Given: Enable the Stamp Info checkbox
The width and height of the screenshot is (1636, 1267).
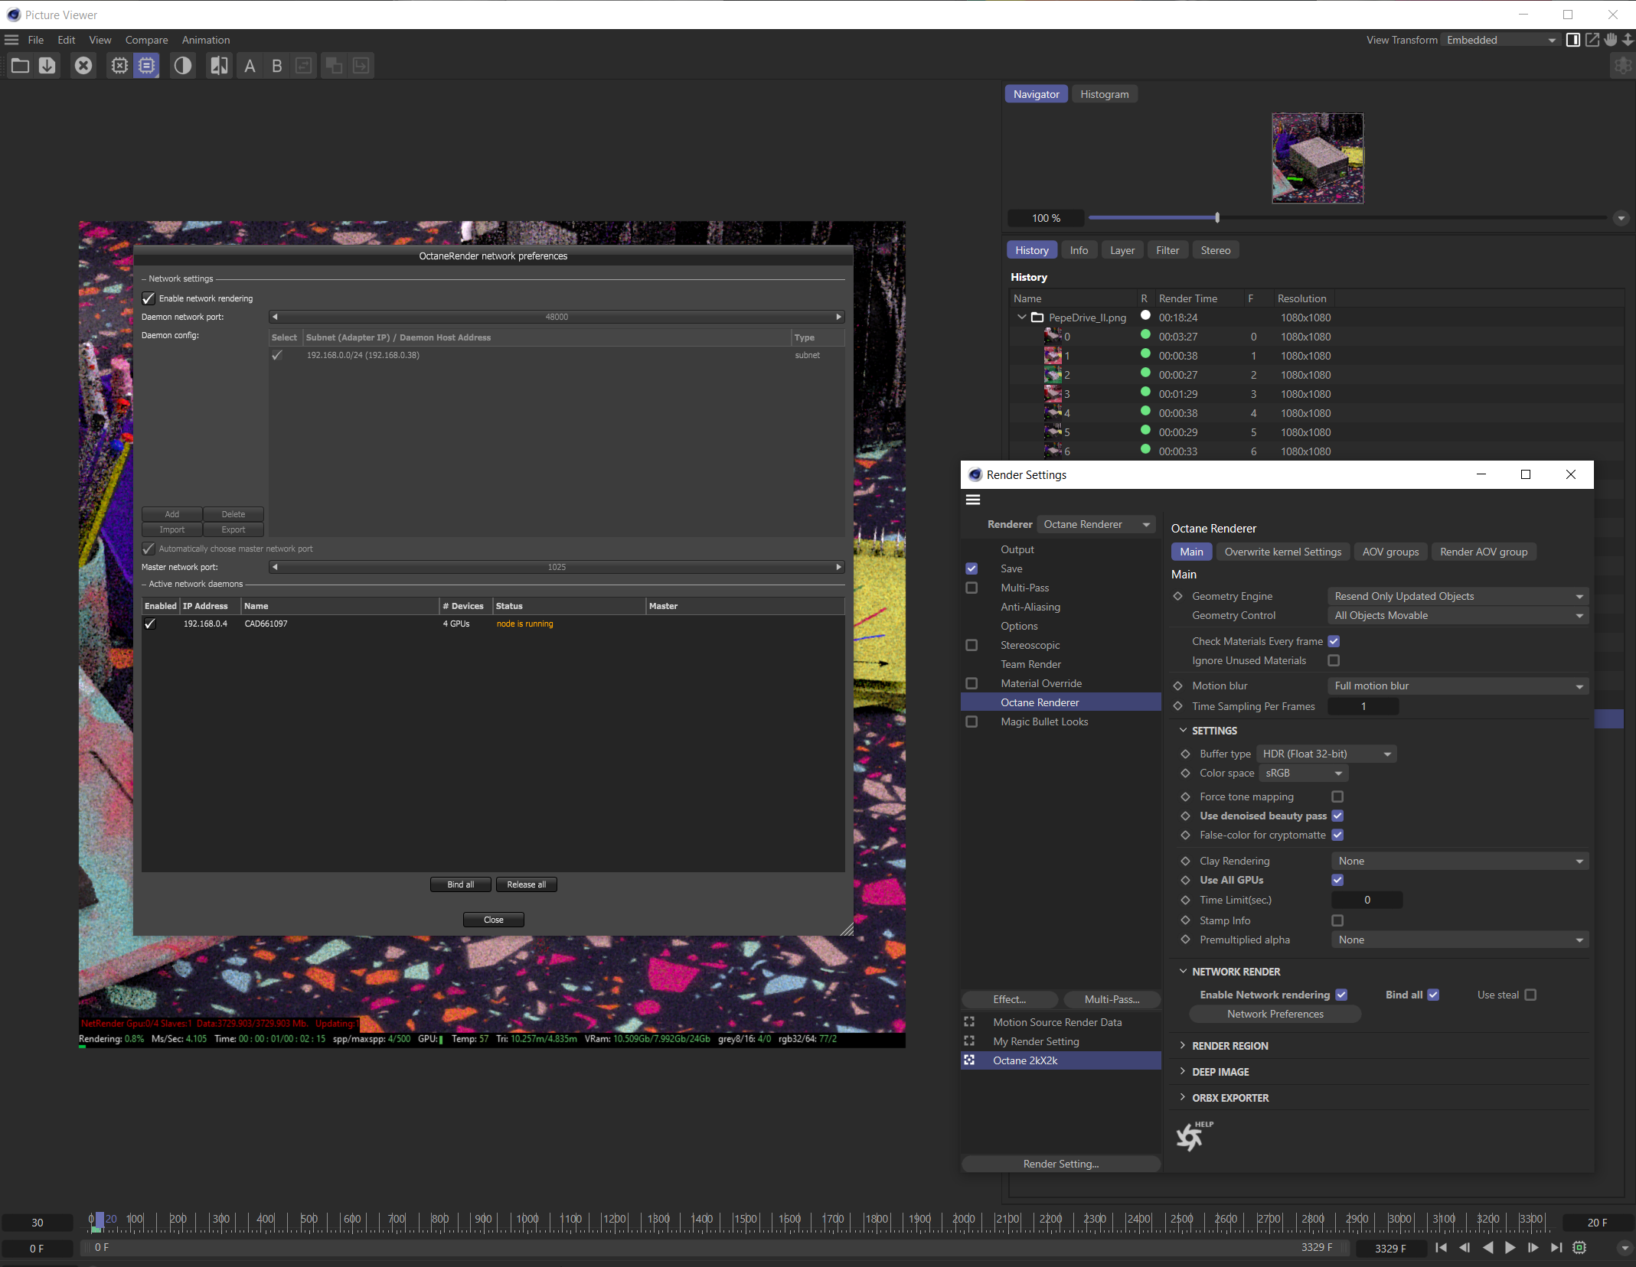Looking at the screenshot, I should [x=1337, y=920].
